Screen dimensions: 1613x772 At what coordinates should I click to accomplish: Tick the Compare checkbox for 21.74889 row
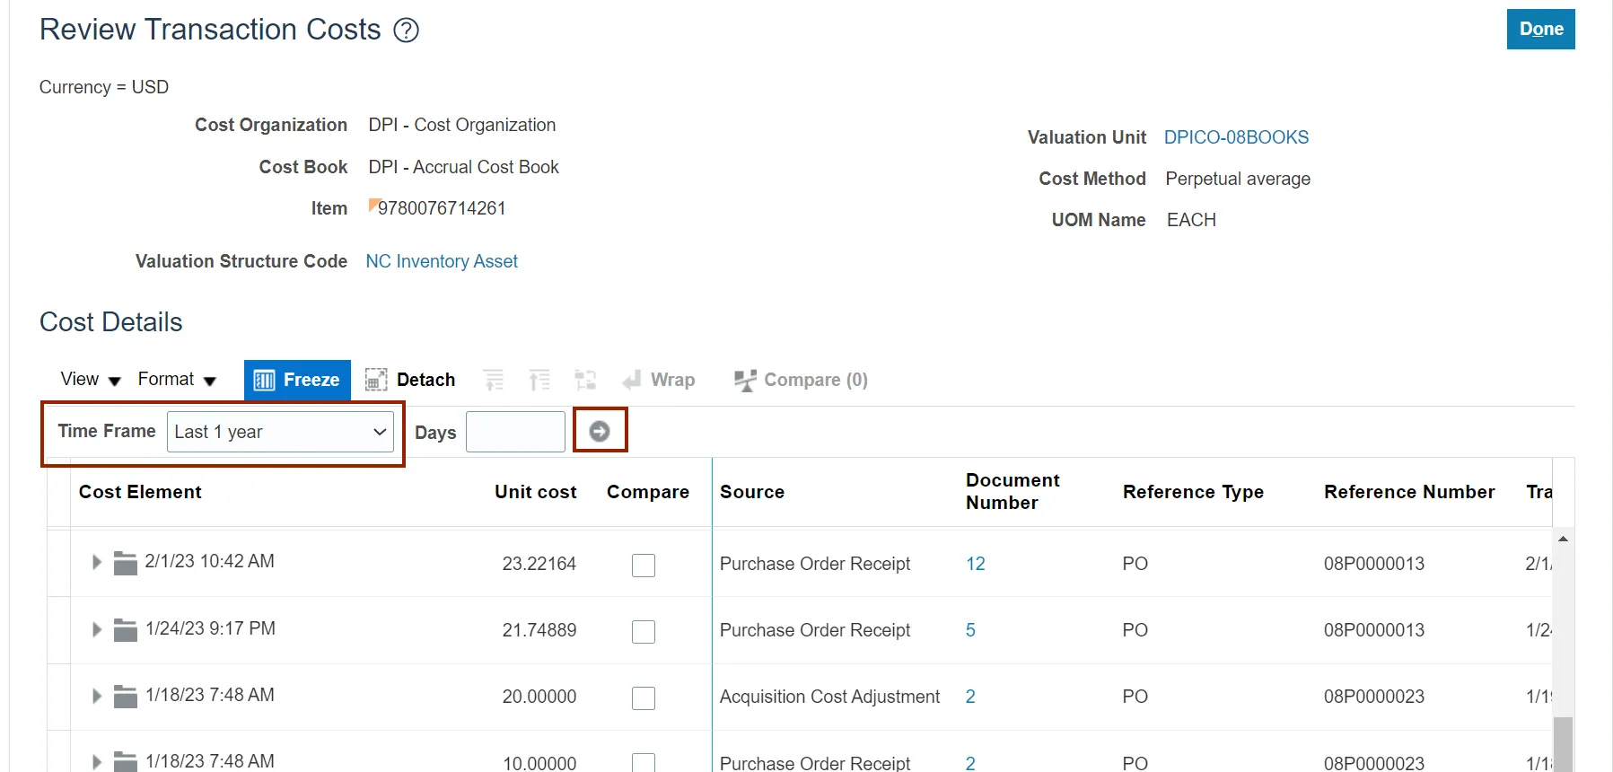click(644, 631)
